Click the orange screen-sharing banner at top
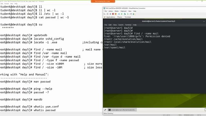This screenshot has height=116, width=206. point(103,1)
